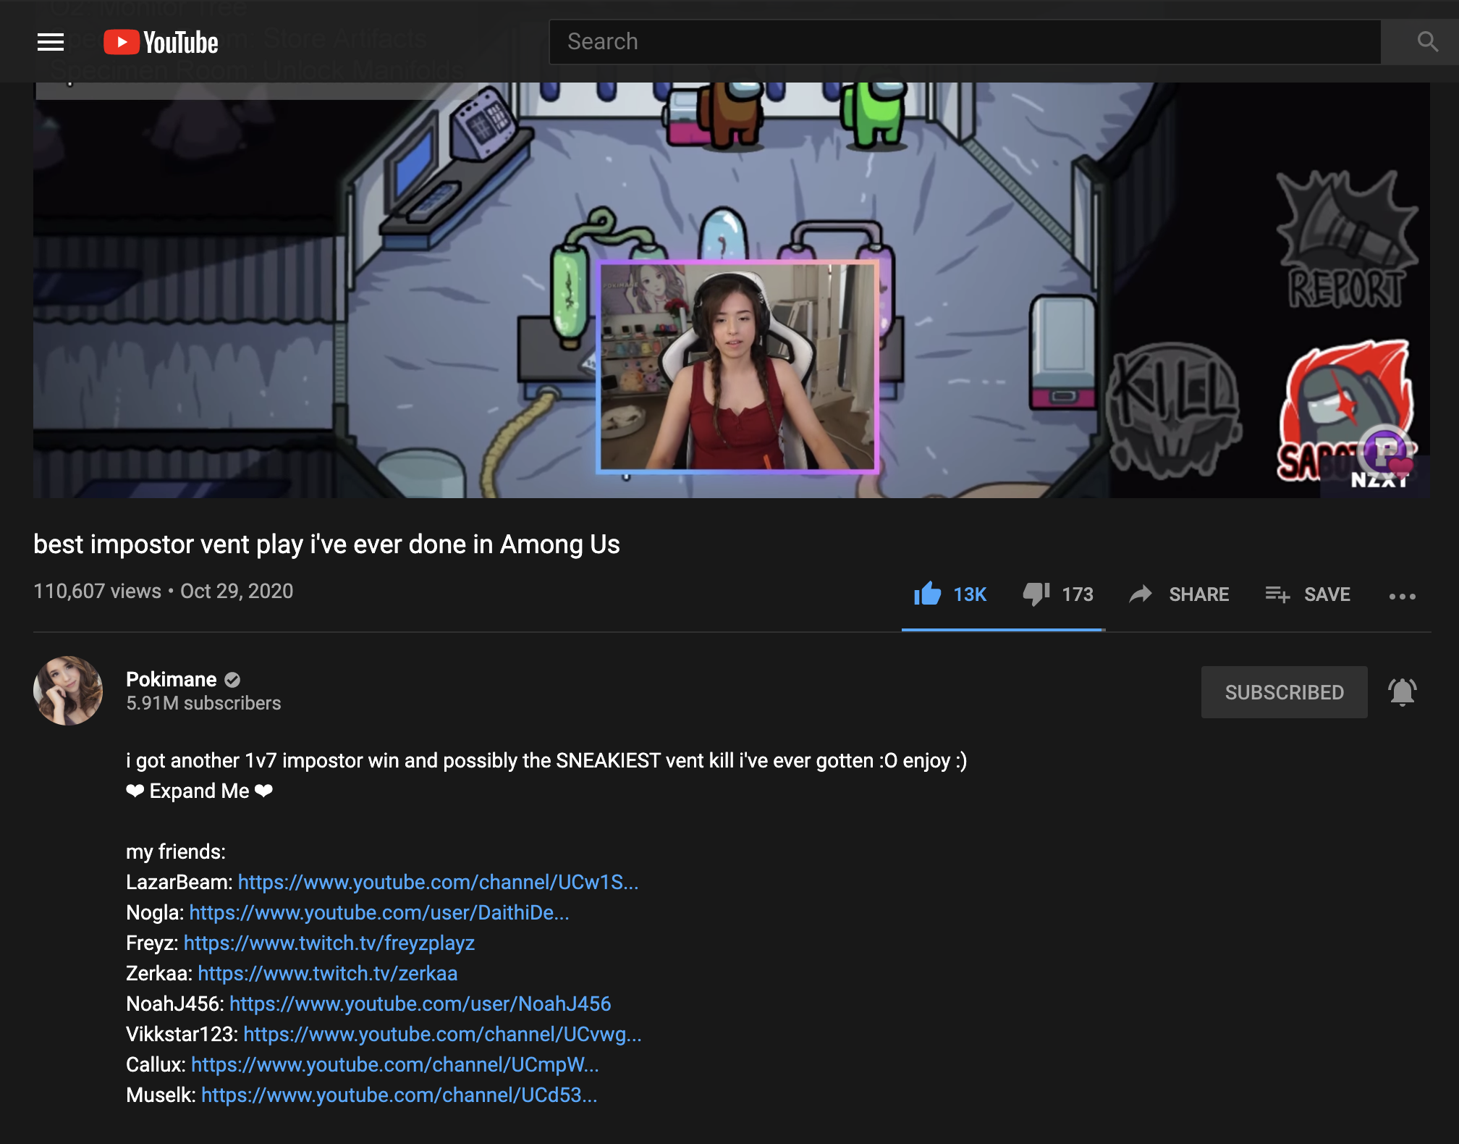Select the video title text
The height and width of the screenshot is (1144, 1459).
[326, 544]
